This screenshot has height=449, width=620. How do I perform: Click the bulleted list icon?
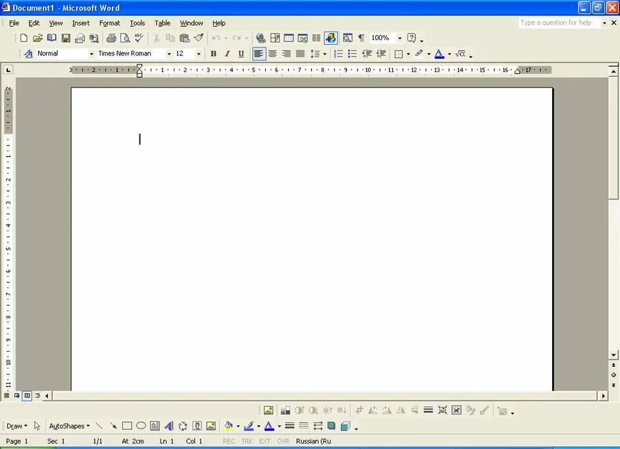coord(352,54)
